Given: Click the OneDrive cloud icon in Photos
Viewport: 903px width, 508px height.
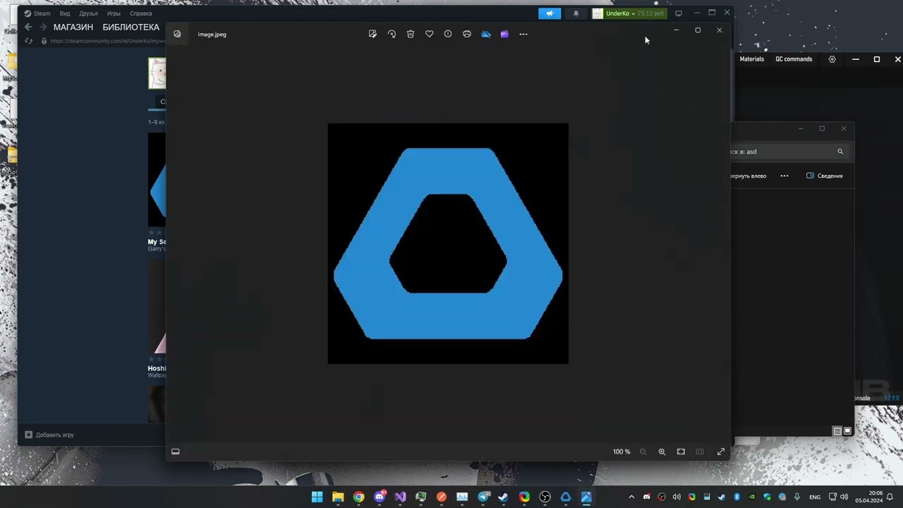Looking at the screenshot, I should (x=486, y=34).
